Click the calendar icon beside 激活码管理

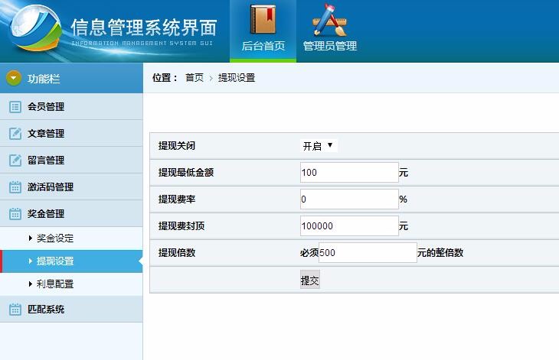pos(15,186)
